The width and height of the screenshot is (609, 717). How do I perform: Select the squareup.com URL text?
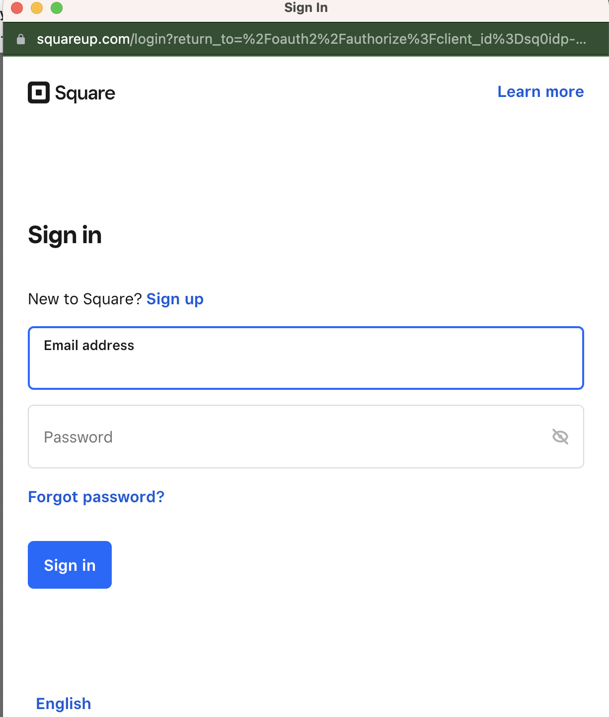point(311,39)
